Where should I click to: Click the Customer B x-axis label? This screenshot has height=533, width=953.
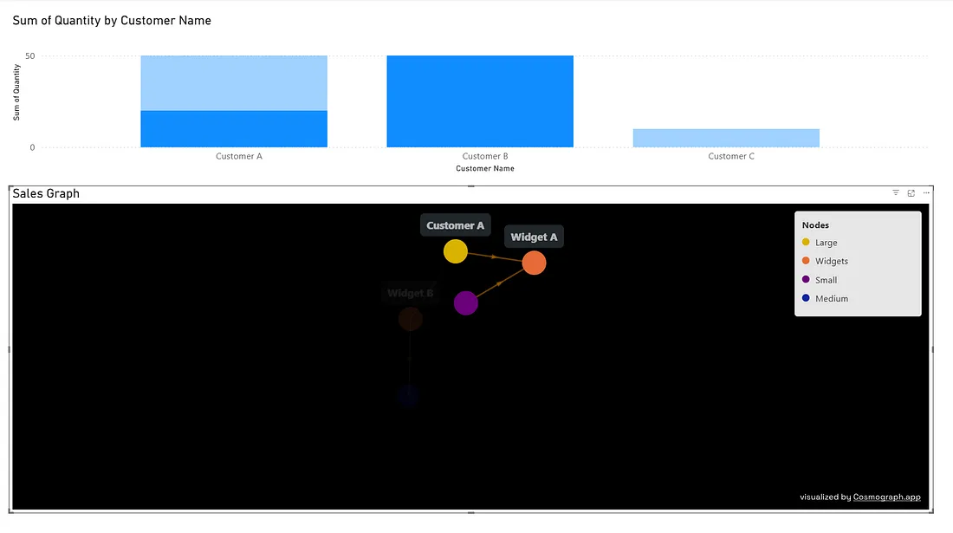click(x=485, y=157)
